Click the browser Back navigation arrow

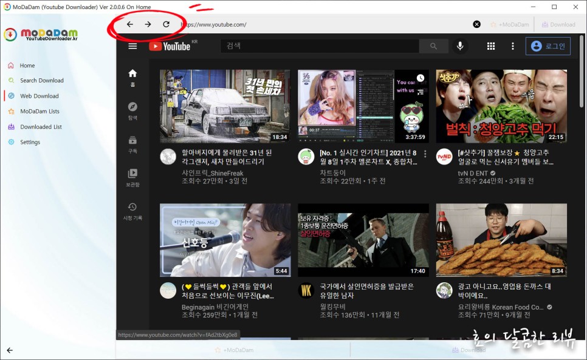point(129,24)
